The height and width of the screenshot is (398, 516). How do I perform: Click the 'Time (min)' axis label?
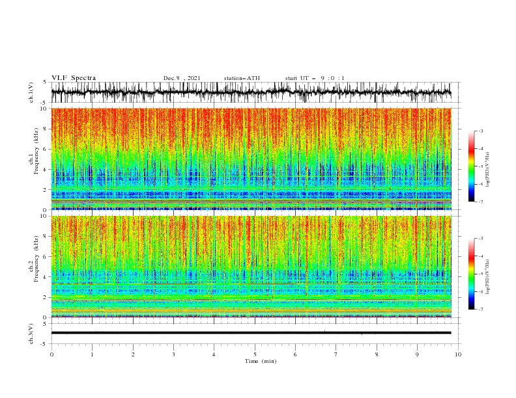click(261, 361)
